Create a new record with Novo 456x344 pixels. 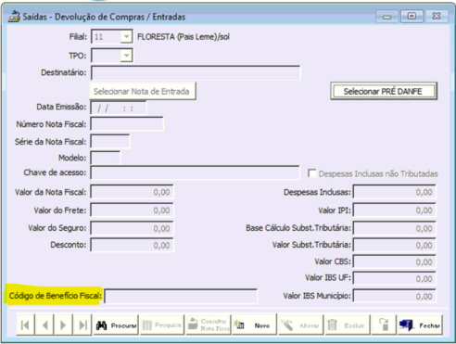255,325
